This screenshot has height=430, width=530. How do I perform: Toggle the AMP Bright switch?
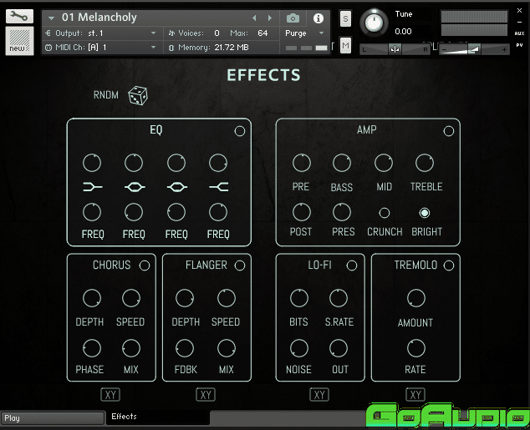425,213
